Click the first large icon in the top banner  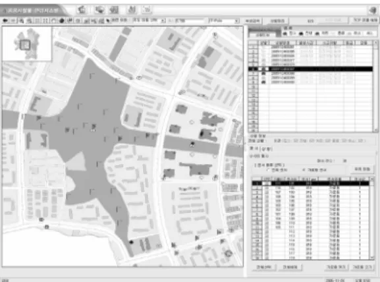click(x=82, y=10)
